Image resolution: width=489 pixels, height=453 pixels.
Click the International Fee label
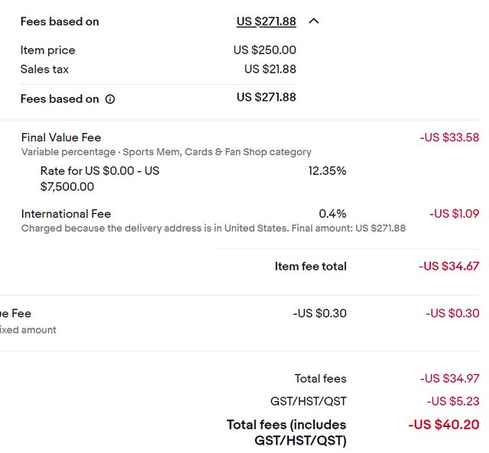(x=66, y=214)
